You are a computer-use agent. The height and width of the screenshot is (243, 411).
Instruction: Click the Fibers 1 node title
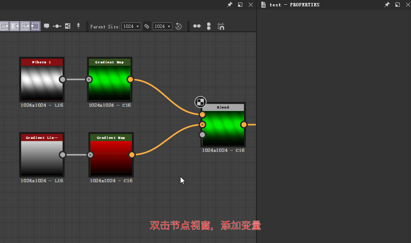[41, 62]
